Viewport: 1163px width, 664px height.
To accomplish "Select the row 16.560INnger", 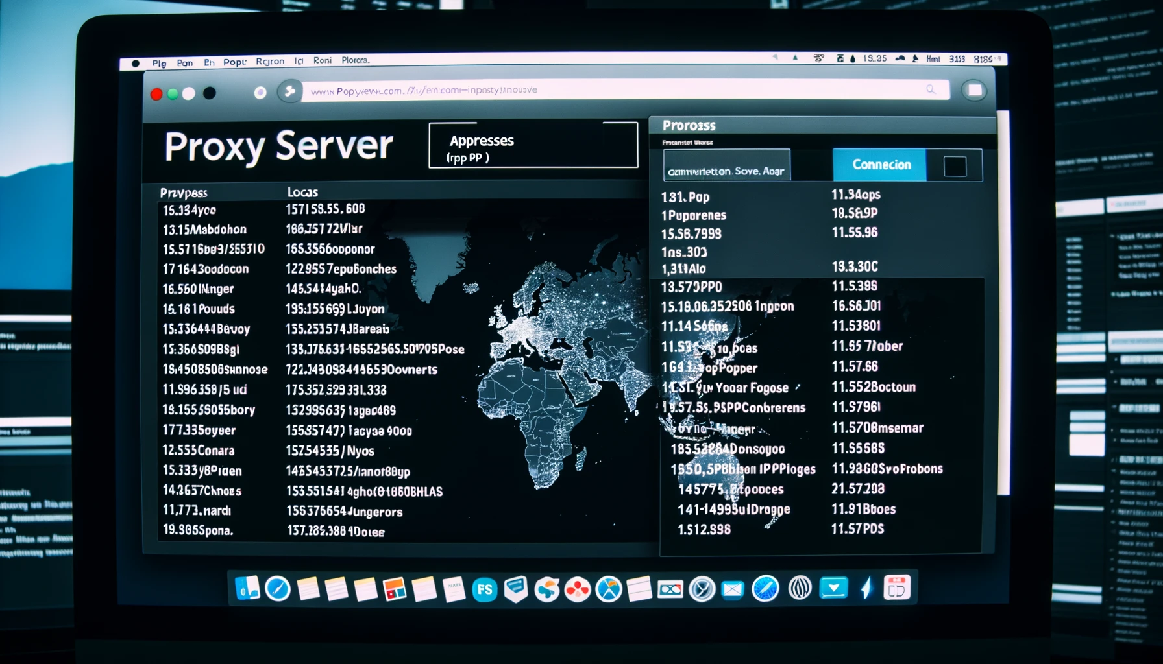I will pyautogui.click(x=198, y=289).
